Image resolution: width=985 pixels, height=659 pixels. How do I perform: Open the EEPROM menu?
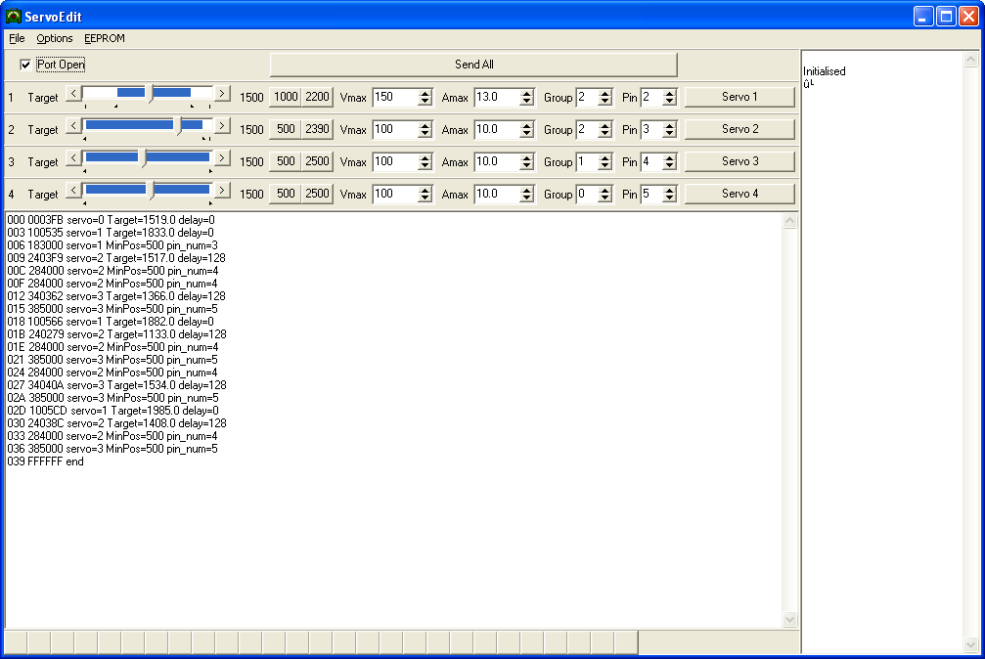pyautogui.click(x=105, y=38)
